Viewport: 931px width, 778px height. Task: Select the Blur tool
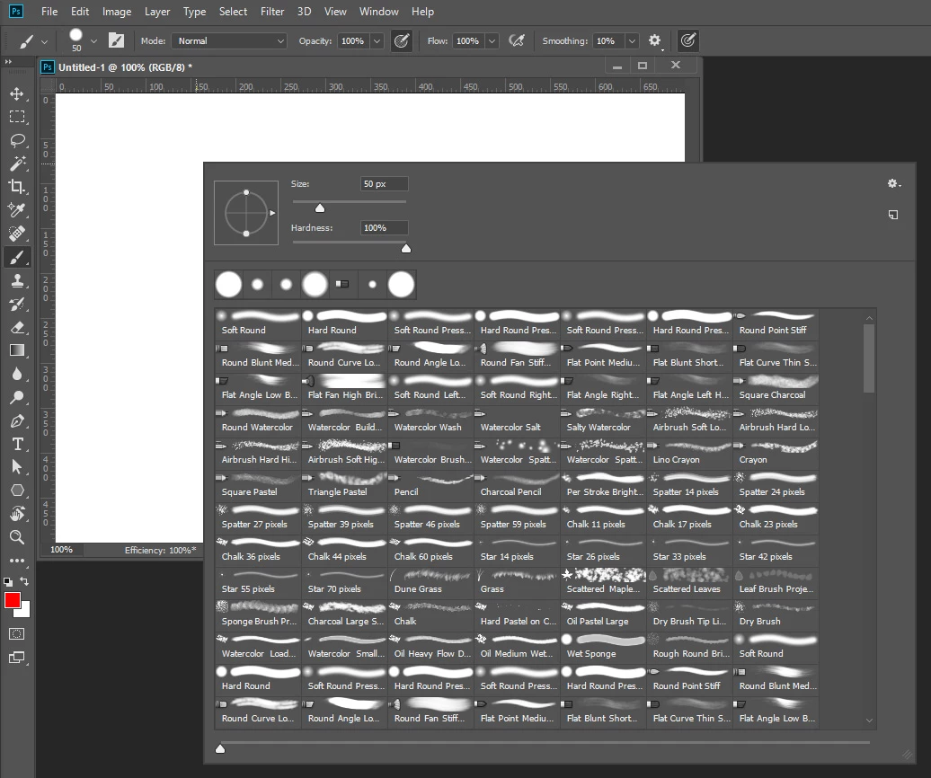[x=17, y=374]
